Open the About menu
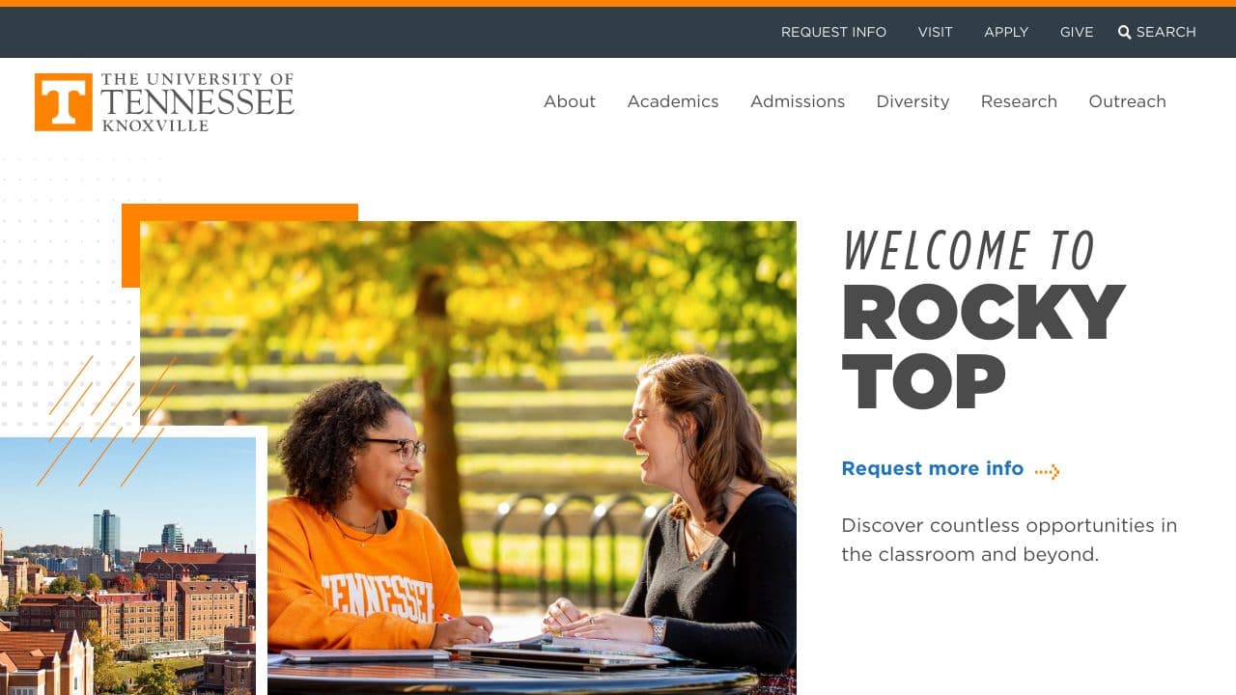The width and height of the screenshot is (1236, 695). click(x=570, y=101)
